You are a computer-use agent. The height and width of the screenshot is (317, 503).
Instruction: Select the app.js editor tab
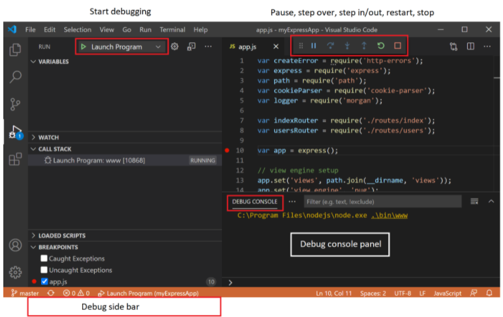247,46
